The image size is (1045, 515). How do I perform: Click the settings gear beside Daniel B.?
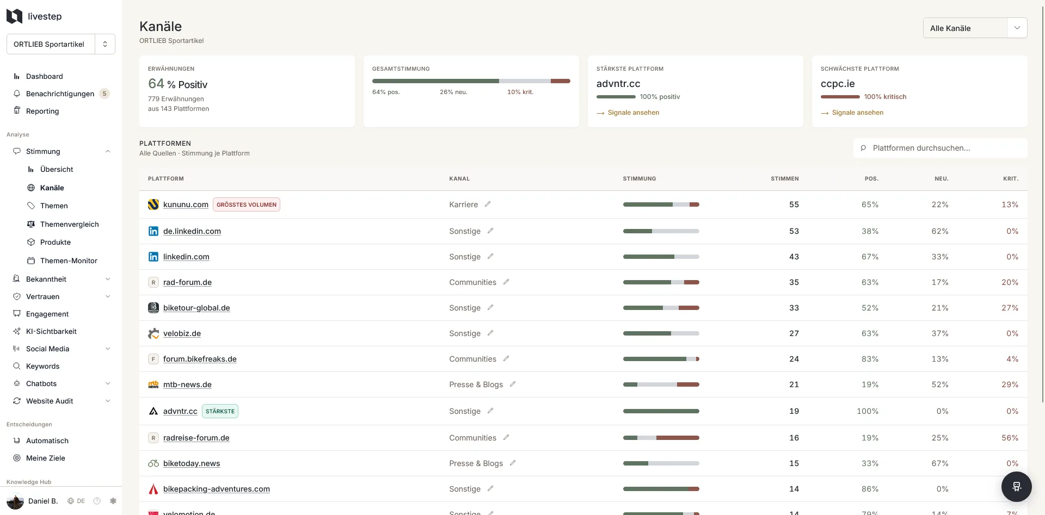[x=113, y=501]
